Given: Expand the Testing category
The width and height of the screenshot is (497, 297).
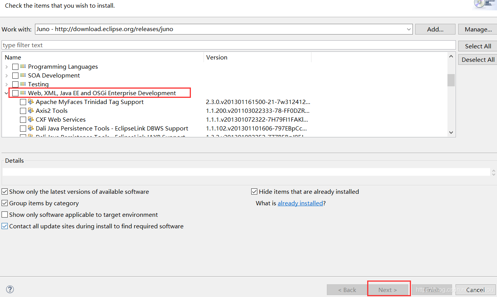Looking at the screenshot, I should click(x=7, y=84).
